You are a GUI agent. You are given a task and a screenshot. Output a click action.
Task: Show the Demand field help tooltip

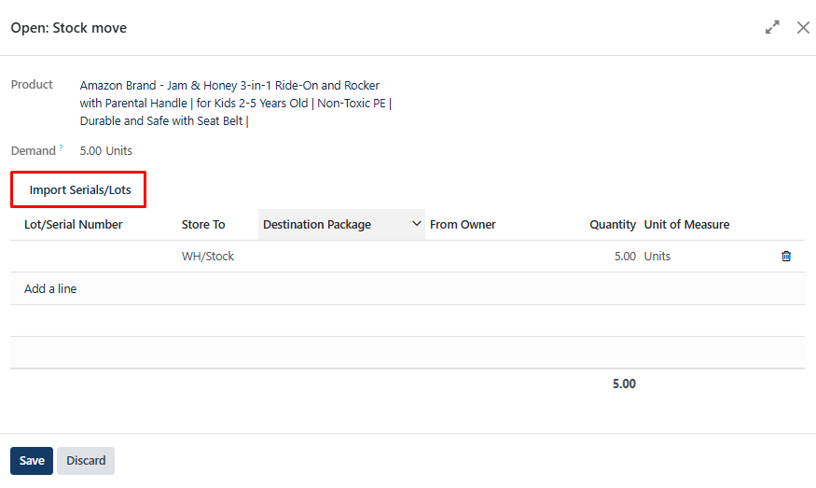pyautogui.click(x=62, y=148)
